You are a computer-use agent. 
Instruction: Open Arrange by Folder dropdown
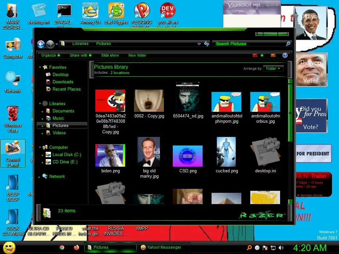273,68
